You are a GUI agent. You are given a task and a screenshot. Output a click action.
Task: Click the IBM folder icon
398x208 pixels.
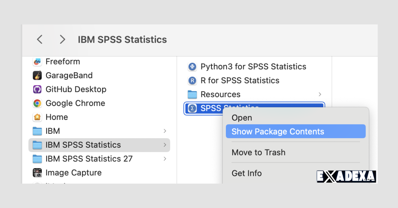pos(37,131)
